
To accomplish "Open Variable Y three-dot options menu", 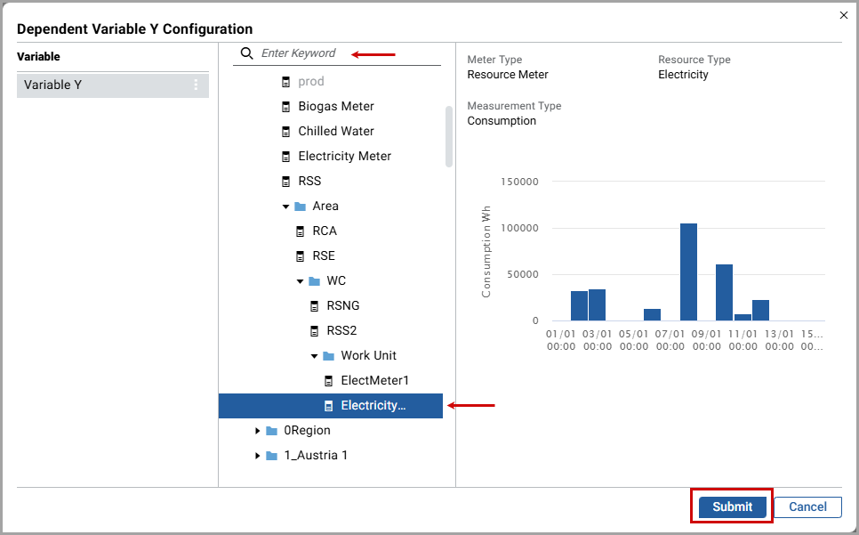I will click(197, 85).
